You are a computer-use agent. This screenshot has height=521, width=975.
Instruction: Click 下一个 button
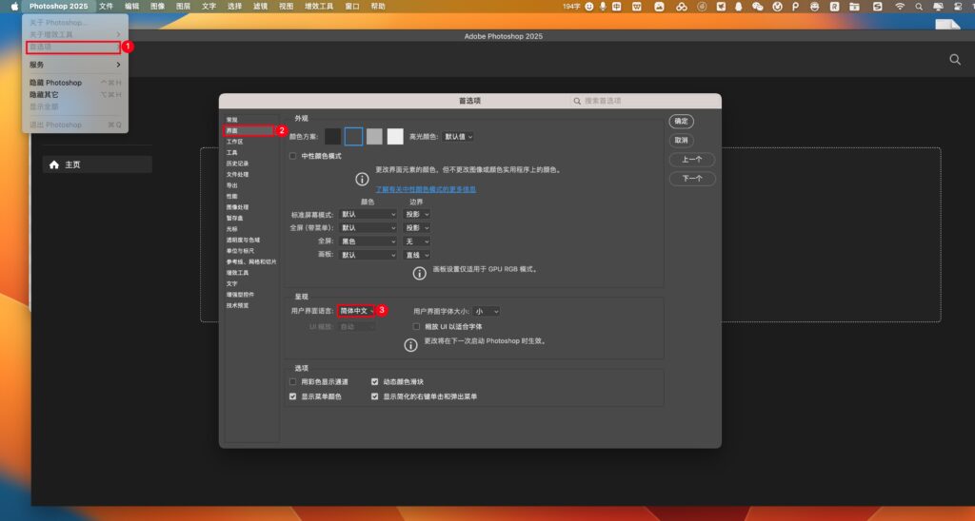tap(692, 179)
